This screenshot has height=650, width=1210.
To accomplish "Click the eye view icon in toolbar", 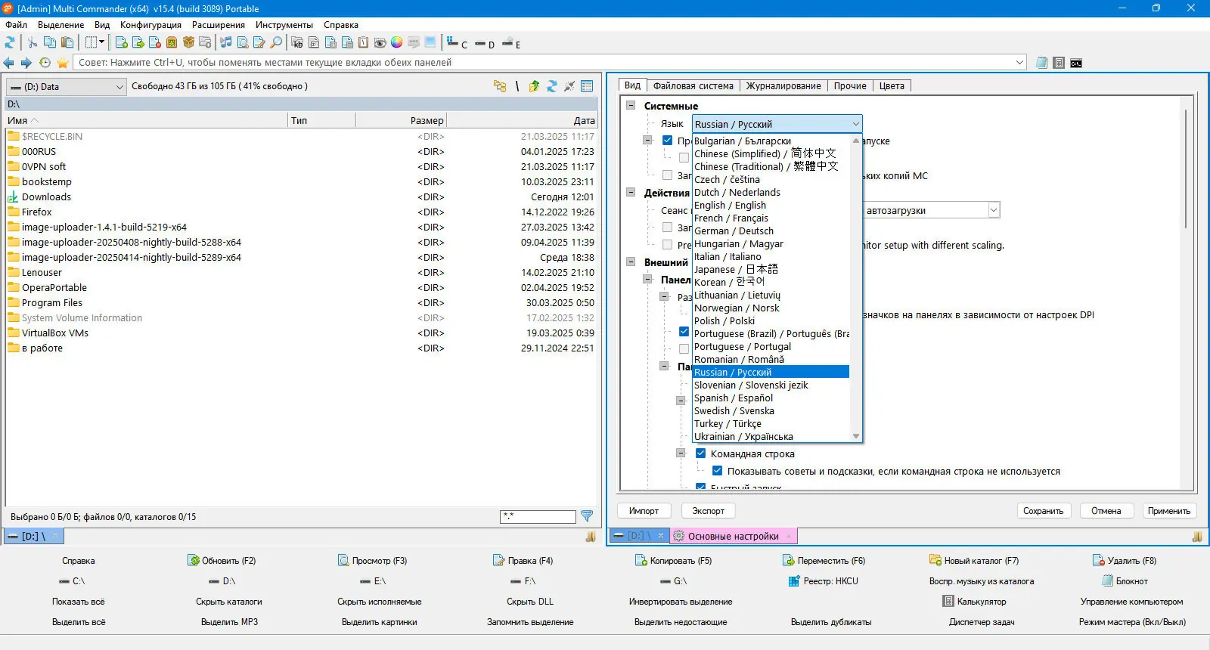I will tap(380, 43).
